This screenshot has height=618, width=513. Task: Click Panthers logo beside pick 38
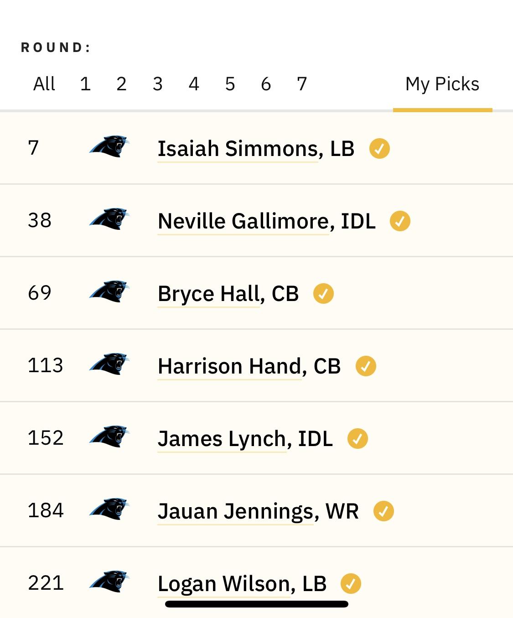pyautogui.click(x=109, y=219)
